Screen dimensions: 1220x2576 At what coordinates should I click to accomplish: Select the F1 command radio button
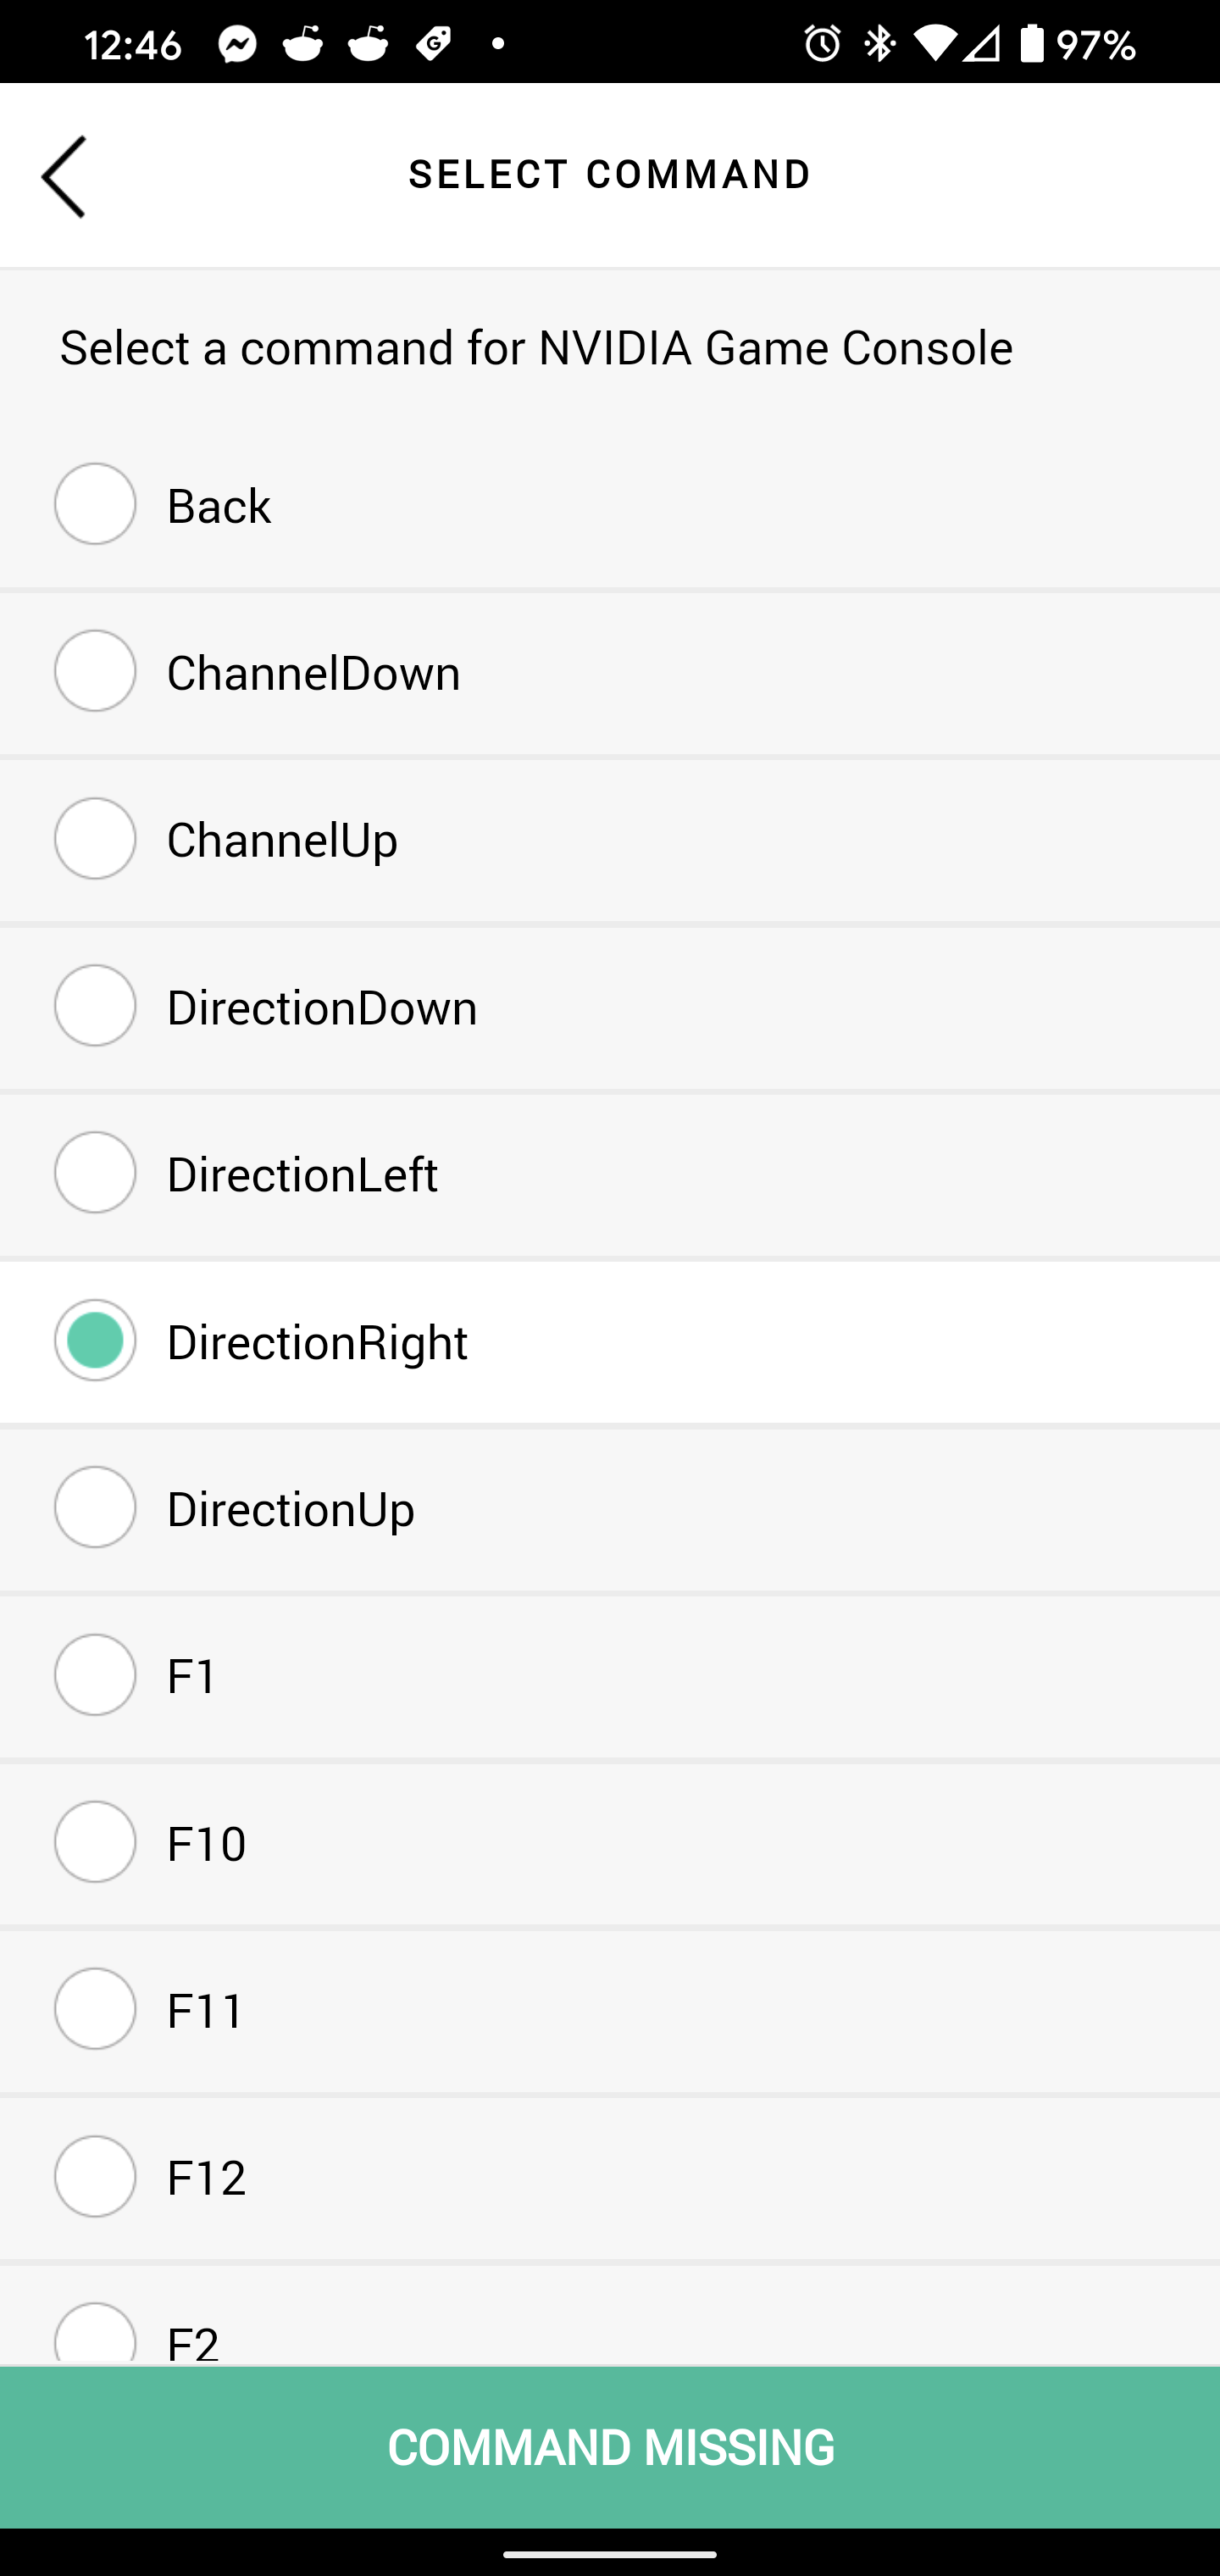pos(96,1675)
